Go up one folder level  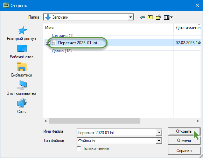[x=150, y=17]
